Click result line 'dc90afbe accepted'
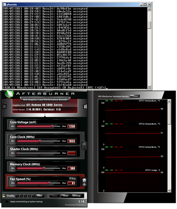 [72, 9]
